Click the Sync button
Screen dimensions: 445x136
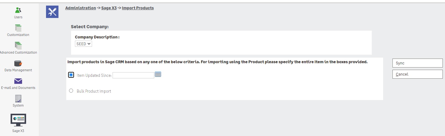point(417,63)
